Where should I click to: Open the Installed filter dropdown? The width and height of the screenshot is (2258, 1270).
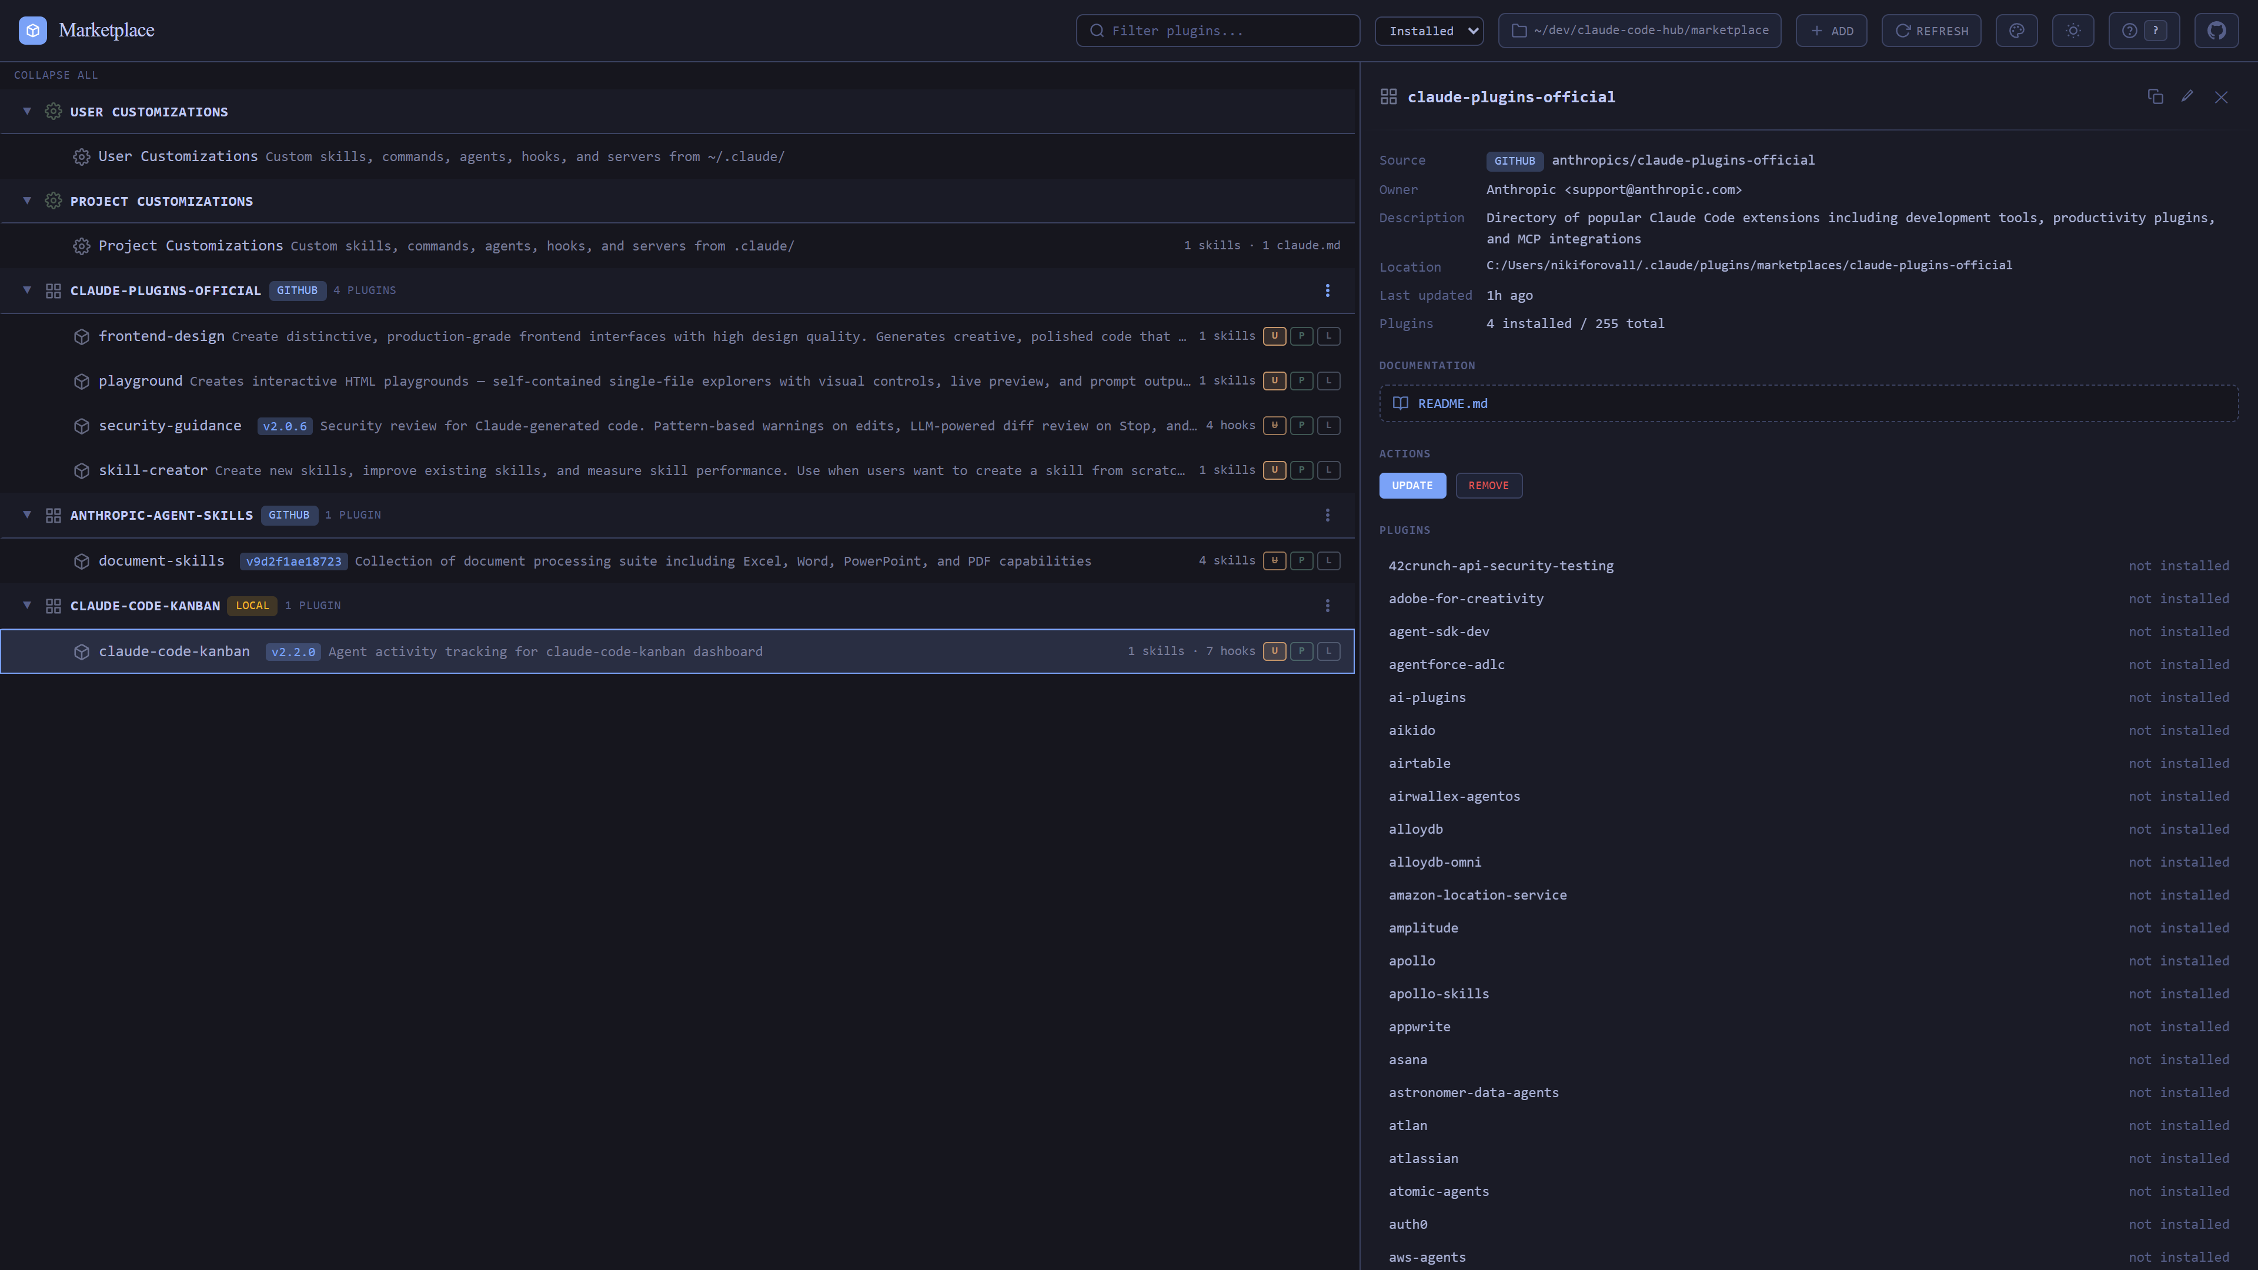1429,31
